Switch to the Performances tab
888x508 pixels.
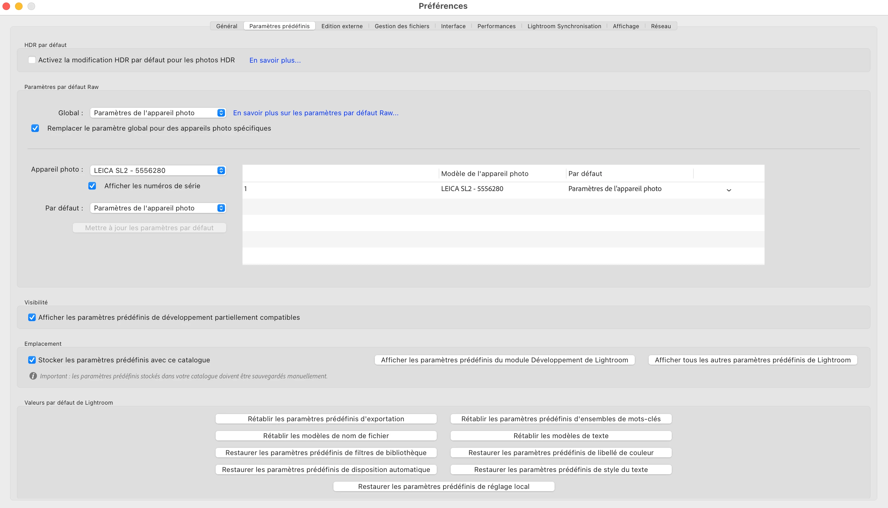click(496, 26)
